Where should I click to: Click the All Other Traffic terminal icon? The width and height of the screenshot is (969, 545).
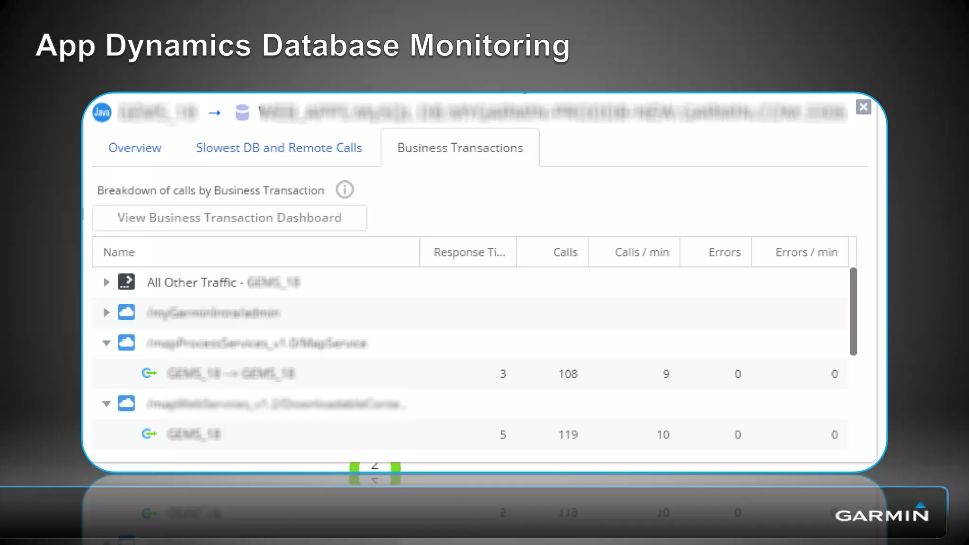[x=126, y=282]
